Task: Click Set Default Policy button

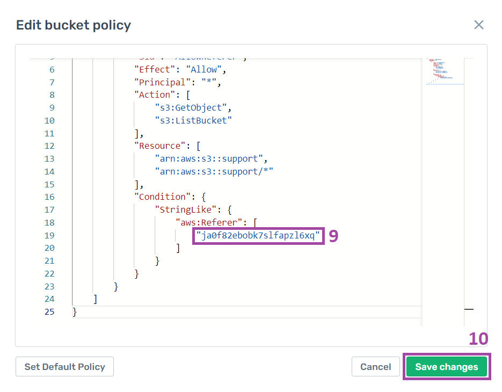Action: (x=64, y=367)
